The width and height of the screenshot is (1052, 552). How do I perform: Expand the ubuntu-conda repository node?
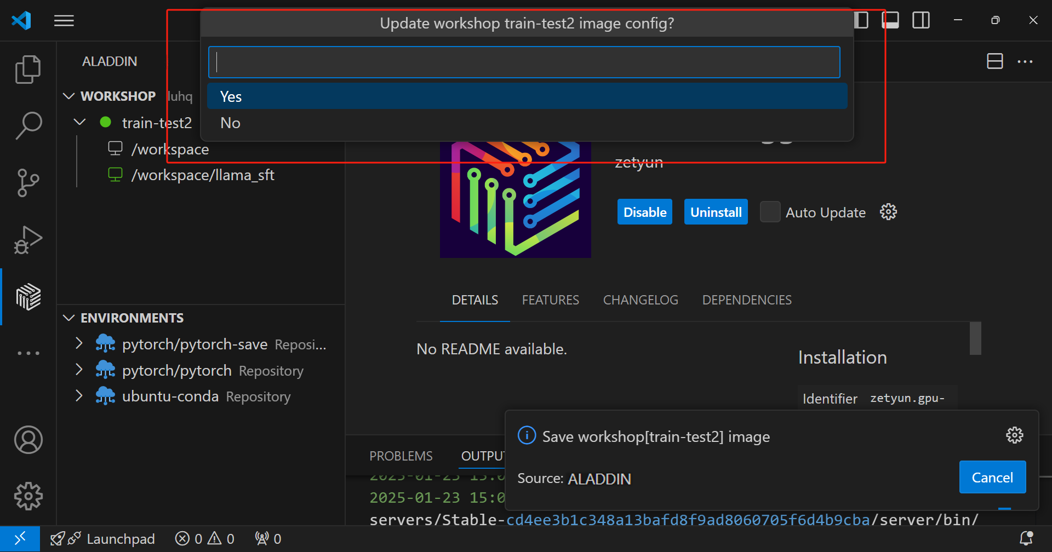[79, 396]
